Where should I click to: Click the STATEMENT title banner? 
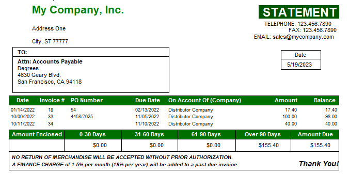(x=299, y=12)
